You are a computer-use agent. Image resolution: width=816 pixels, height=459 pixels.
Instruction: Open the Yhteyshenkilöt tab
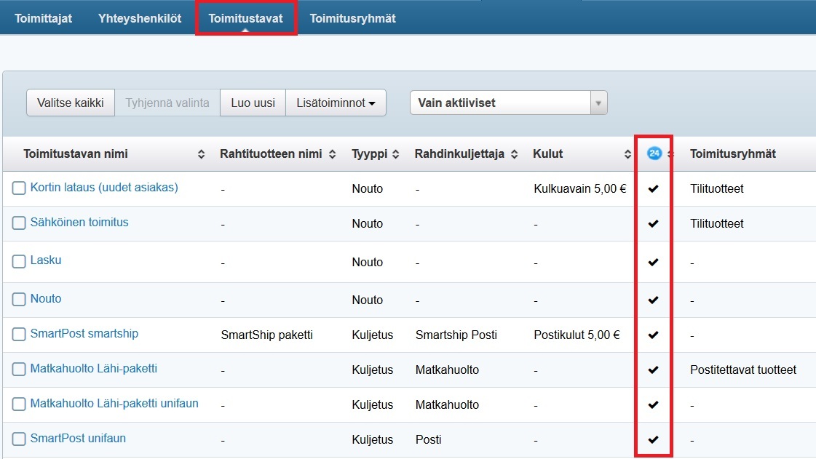(x=140, y=18)
